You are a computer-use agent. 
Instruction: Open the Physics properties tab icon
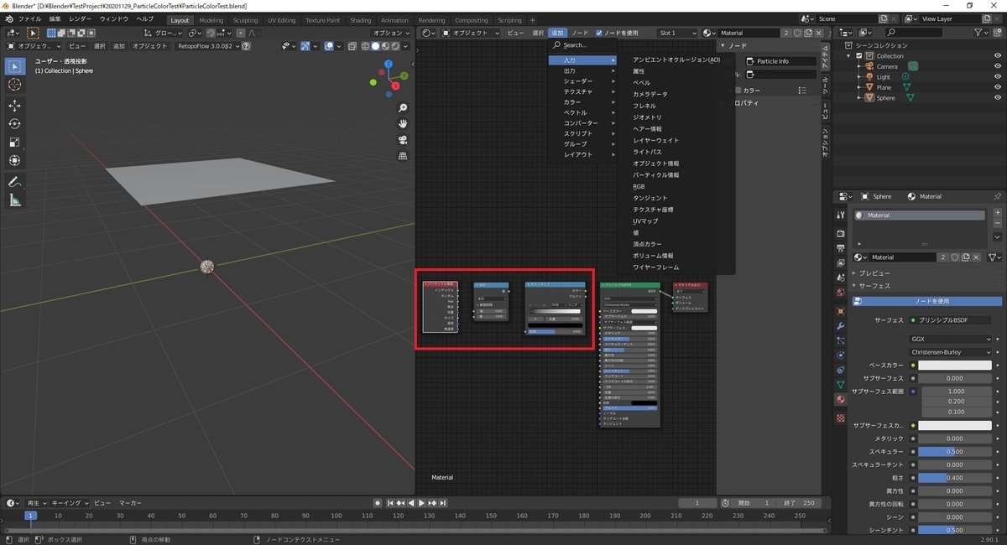(x=841, y=355)
